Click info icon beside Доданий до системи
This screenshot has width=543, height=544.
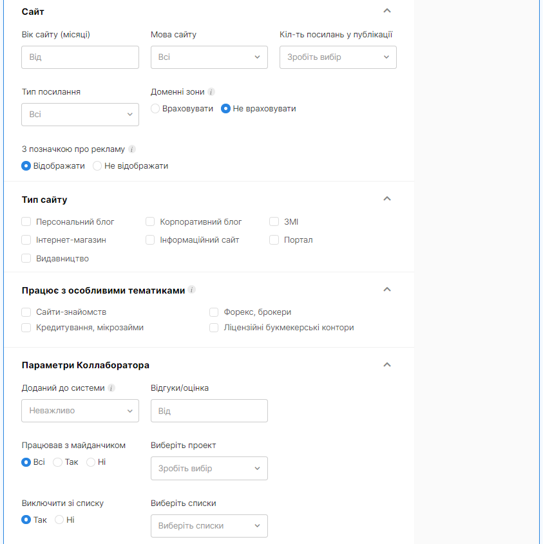(x=111, y=388)
